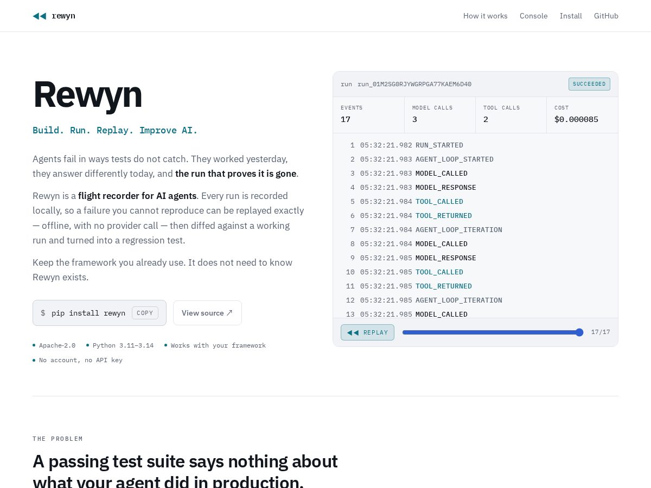Click the Build. Run. Replay. Improve AI. tagline
This screenshot has width=651, height=488.
click(x=115, y=130)
